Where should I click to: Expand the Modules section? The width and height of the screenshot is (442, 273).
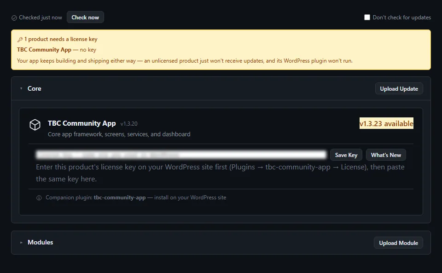(x=21, y=243)
